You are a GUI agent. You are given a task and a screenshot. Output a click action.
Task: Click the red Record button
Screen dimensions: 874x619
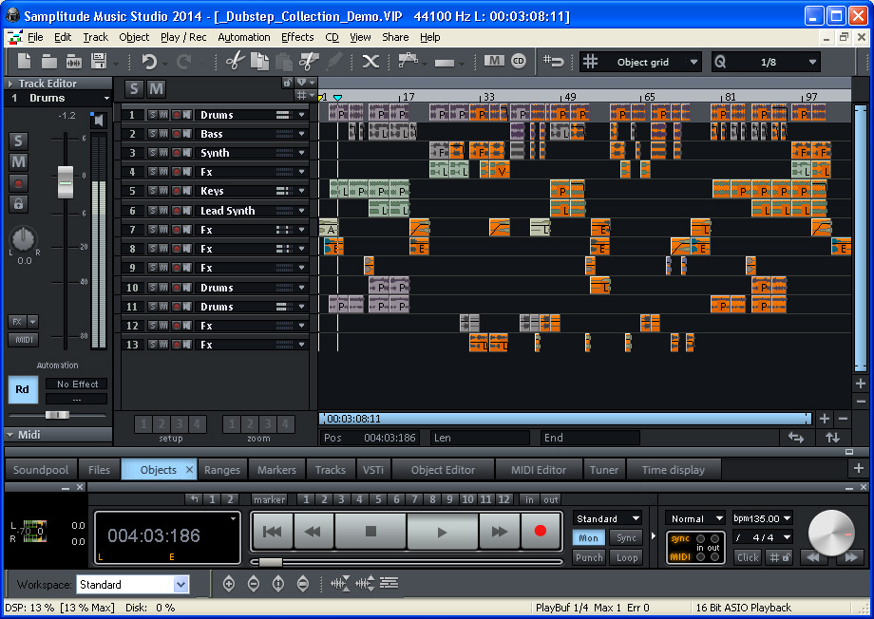pos(540,531)
